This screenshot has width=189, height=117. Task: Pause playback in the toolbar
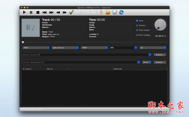31,12
